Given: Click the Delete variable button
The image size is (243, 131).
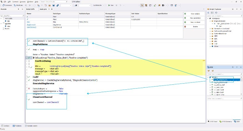Looking at the screenshot, I should (x=194, y=27).
